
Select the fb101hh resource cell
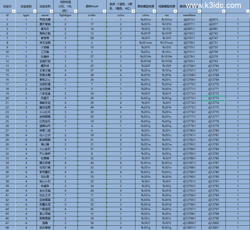pos(167,57)
